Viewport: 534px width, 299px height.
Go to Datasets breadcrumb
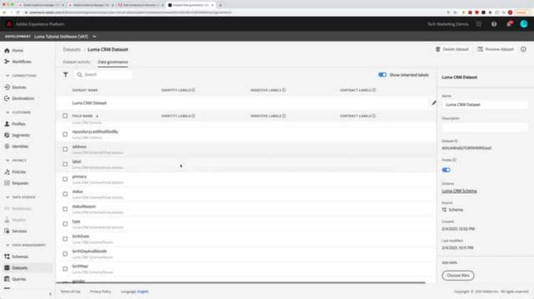72,50
